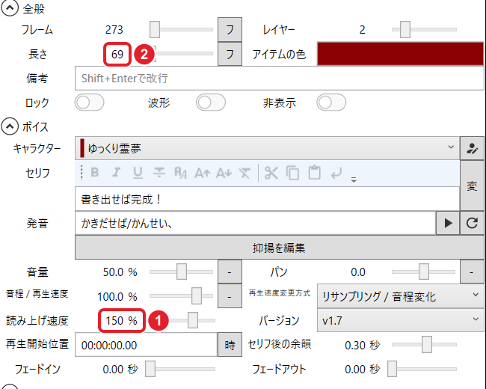The image size is (486, 389).
Task: Click the セリフ text field 書き出せば完成！
Action: 267,199
